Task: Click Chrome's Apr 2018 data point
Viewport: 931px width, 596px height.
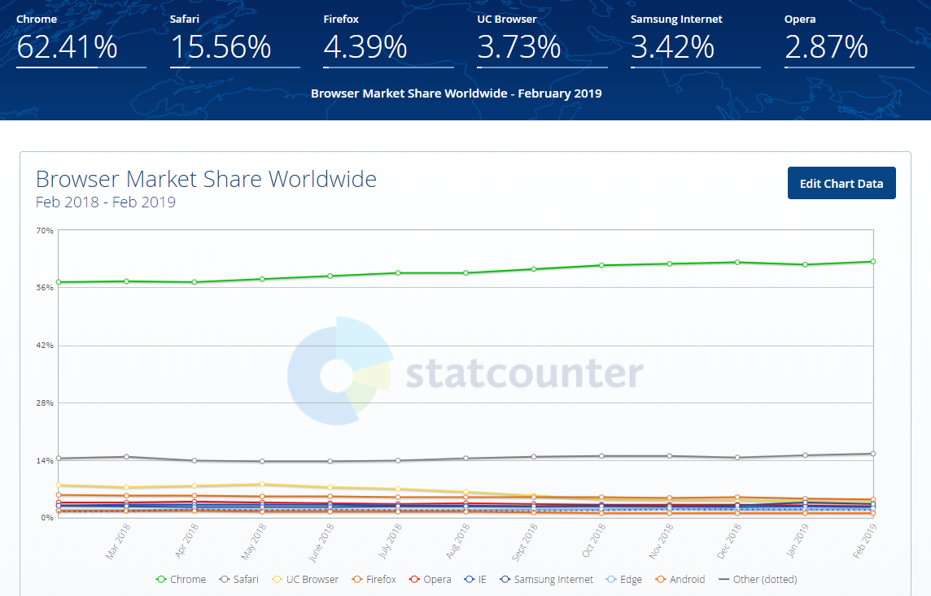Action: [x=195, y=282]
